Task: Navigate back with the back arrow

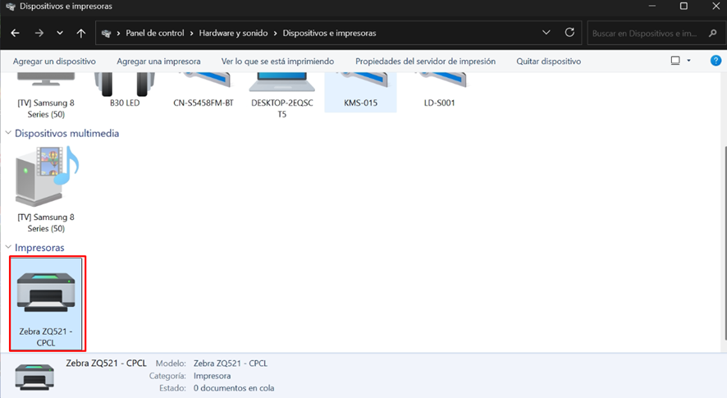Action: pos(15,34)
